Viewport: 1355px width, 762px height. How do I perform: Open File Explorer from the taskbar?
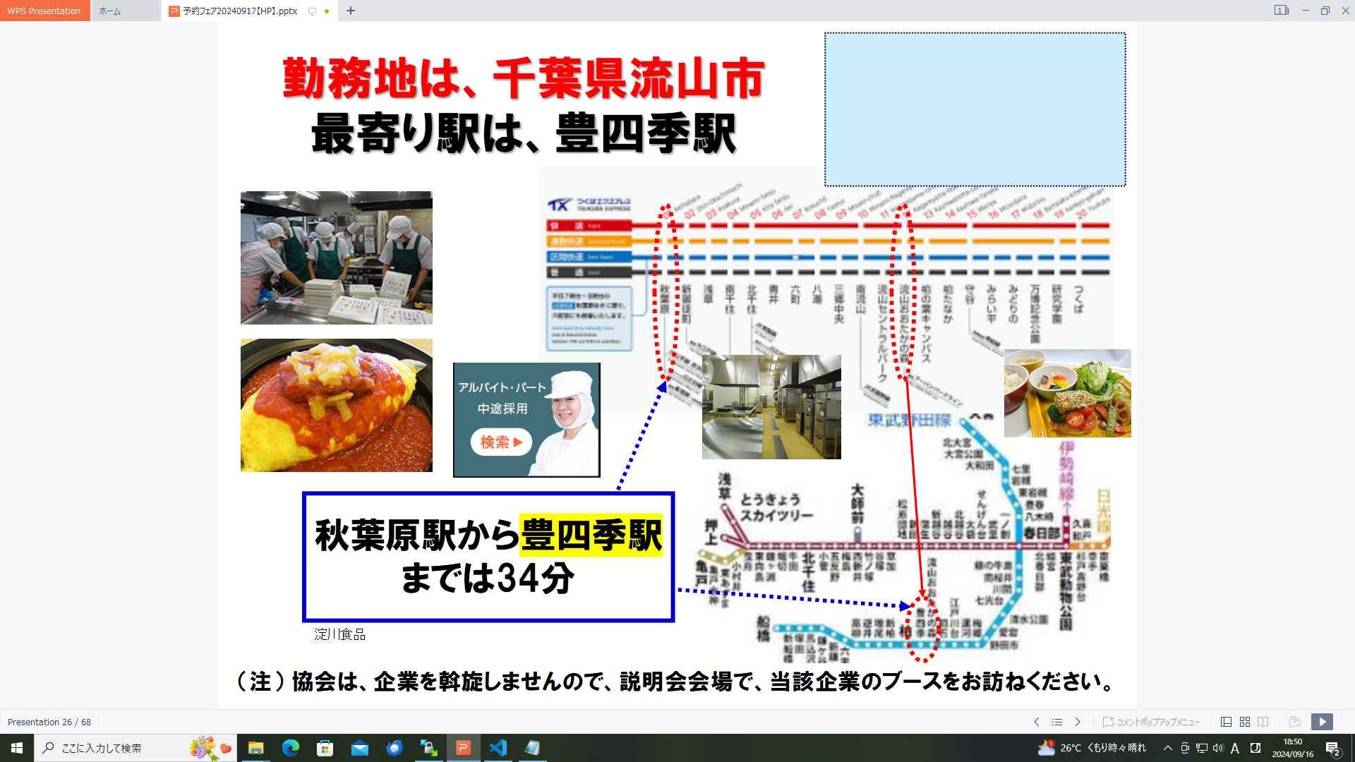pos(255,748)
